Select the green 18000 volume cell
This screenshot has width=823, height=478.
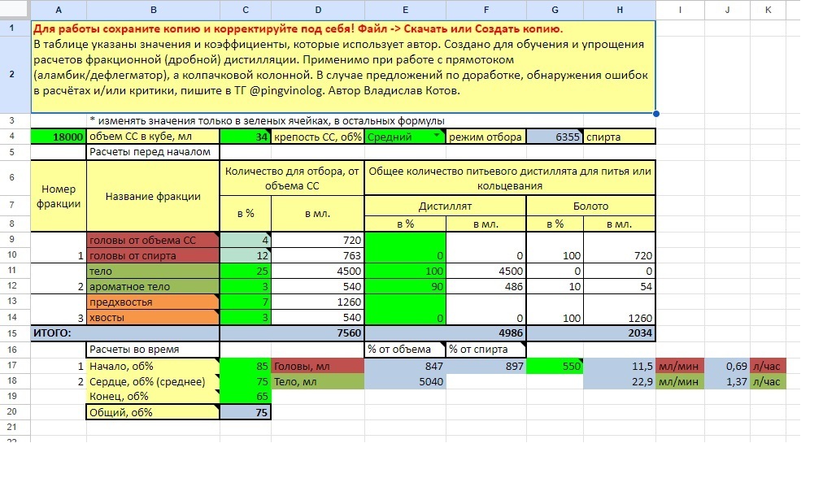(x=59, y=137)
